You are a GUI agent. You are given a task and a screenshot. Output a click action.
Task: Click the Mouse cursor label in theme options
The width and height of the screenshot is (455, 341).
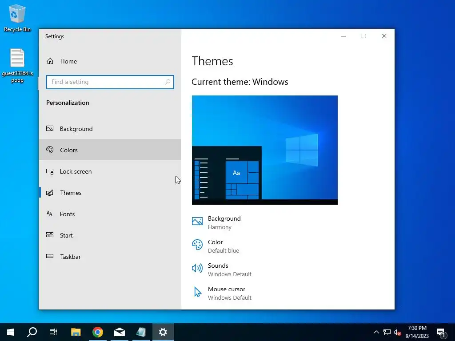coord(227,289)
